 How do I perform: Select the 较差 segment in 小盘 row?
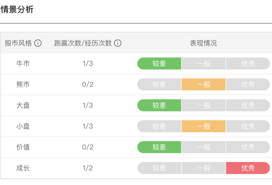point(159,126)
